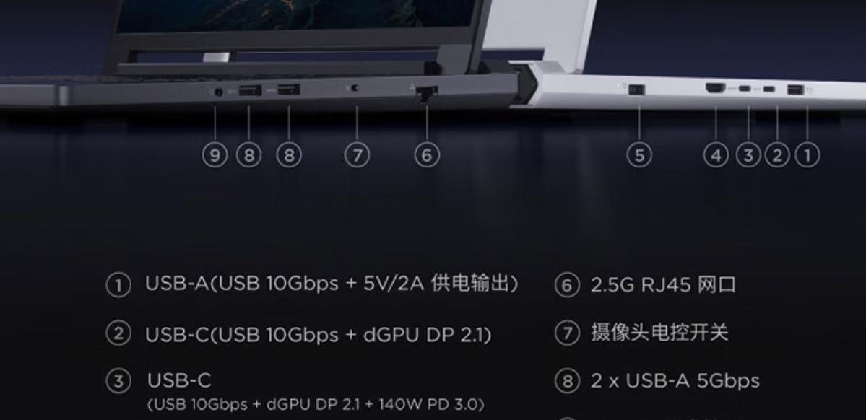
Task: Click the power connector above callout 5
Action: point(637,89)
